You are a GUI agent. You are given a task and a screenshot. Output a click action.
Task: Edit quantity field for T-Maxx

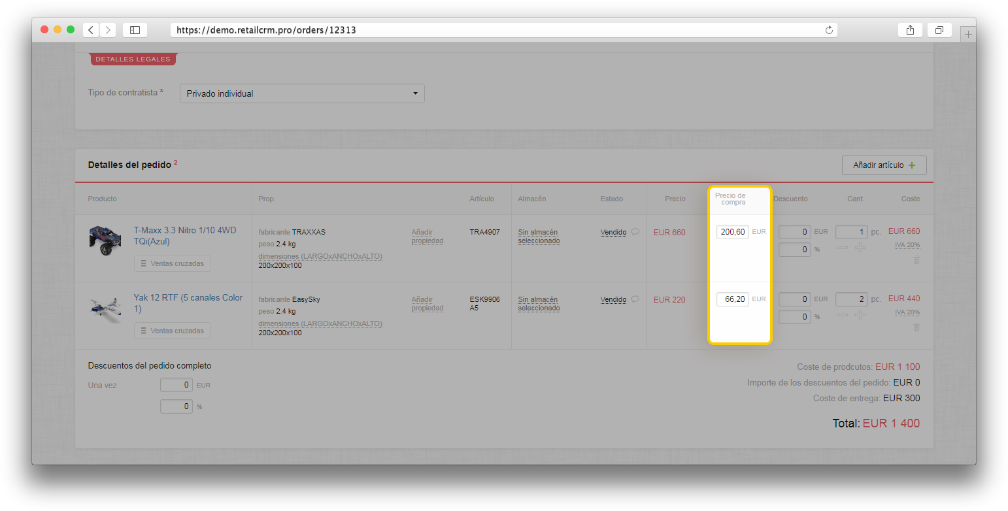click(852, 232)
